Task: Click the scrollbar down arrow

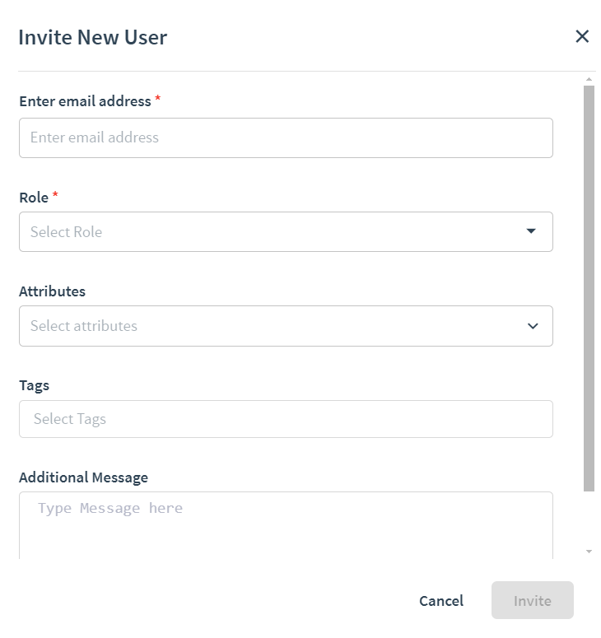Action: [x=589, y=552]
